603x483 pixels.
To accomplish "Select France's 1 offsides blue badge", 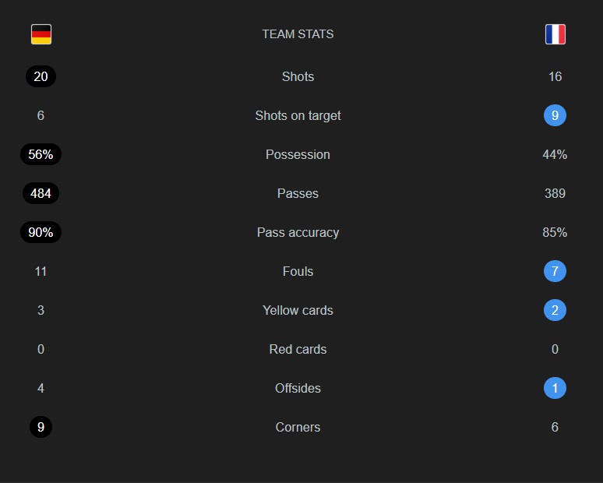I will 555,388.
